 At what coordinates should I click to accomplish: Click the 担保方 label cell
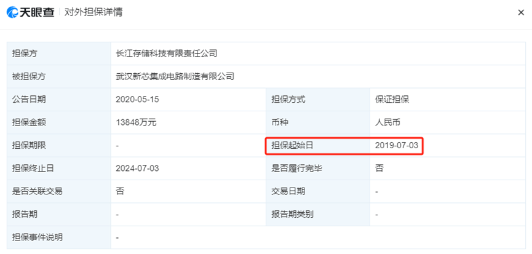click(x=59, y=54)
